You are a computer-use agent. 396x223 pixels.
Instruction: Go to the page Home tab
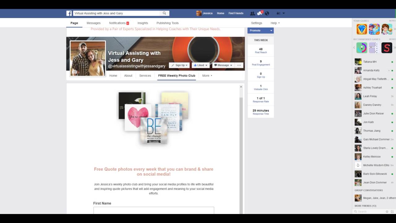tap(113, 76)
